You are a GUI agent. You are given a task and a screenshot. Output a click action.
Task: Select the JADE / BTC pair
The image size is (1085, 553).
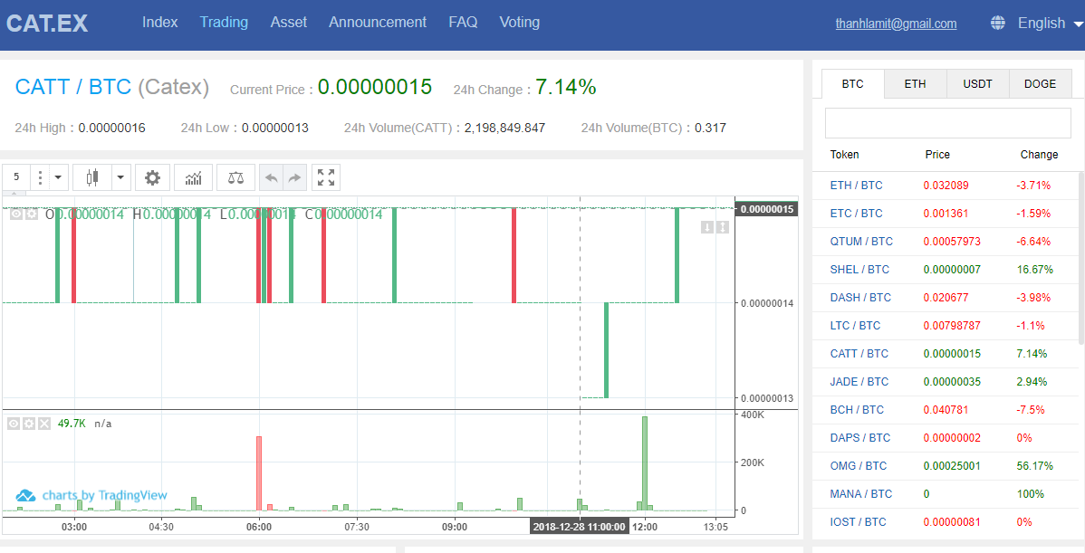(x=859, y=382)
